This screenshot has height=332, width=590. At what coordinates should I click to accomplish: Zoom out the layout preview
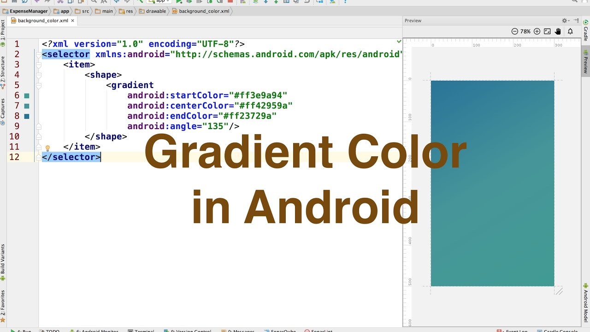(514, 31)
